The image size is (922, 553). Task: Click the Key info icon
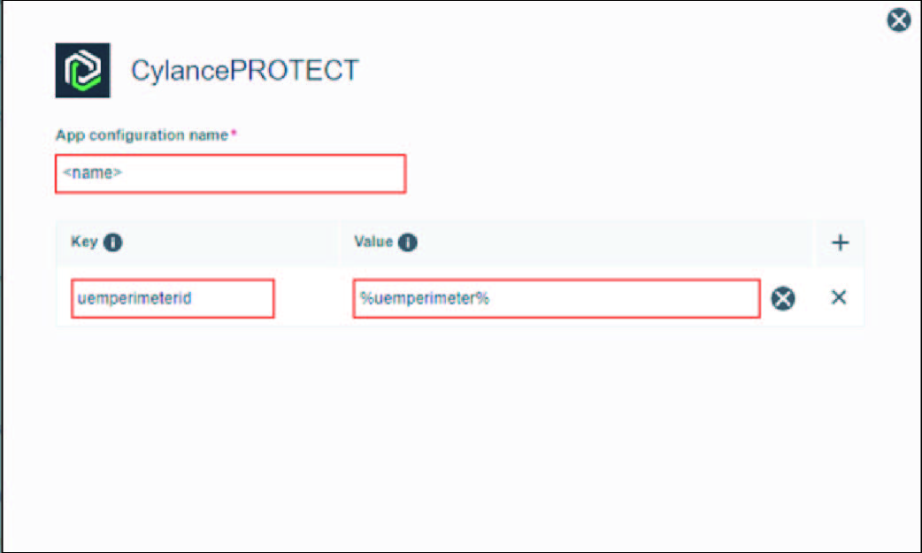click(x=113, y=242)
